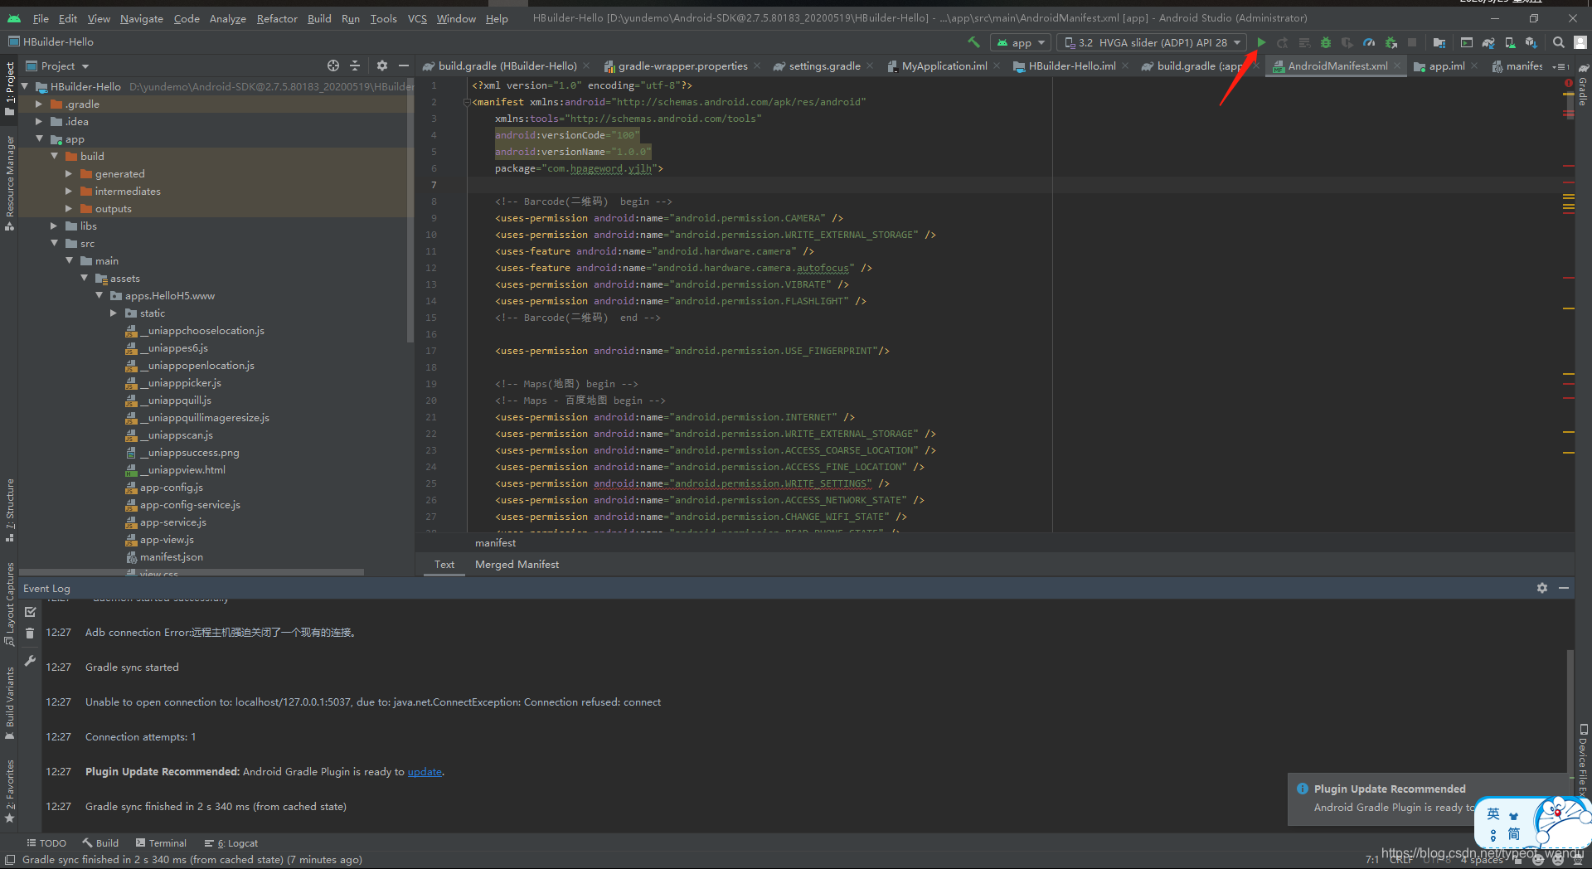Toggle Layout Captures side tab
Viewport: 1592px width, 869px height.
pyautogui.click(x=10, y=604)
